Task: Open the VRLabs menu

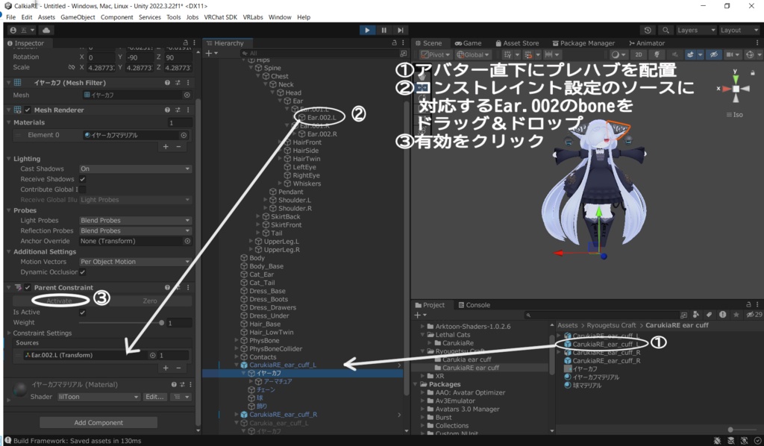Action: 253,17
